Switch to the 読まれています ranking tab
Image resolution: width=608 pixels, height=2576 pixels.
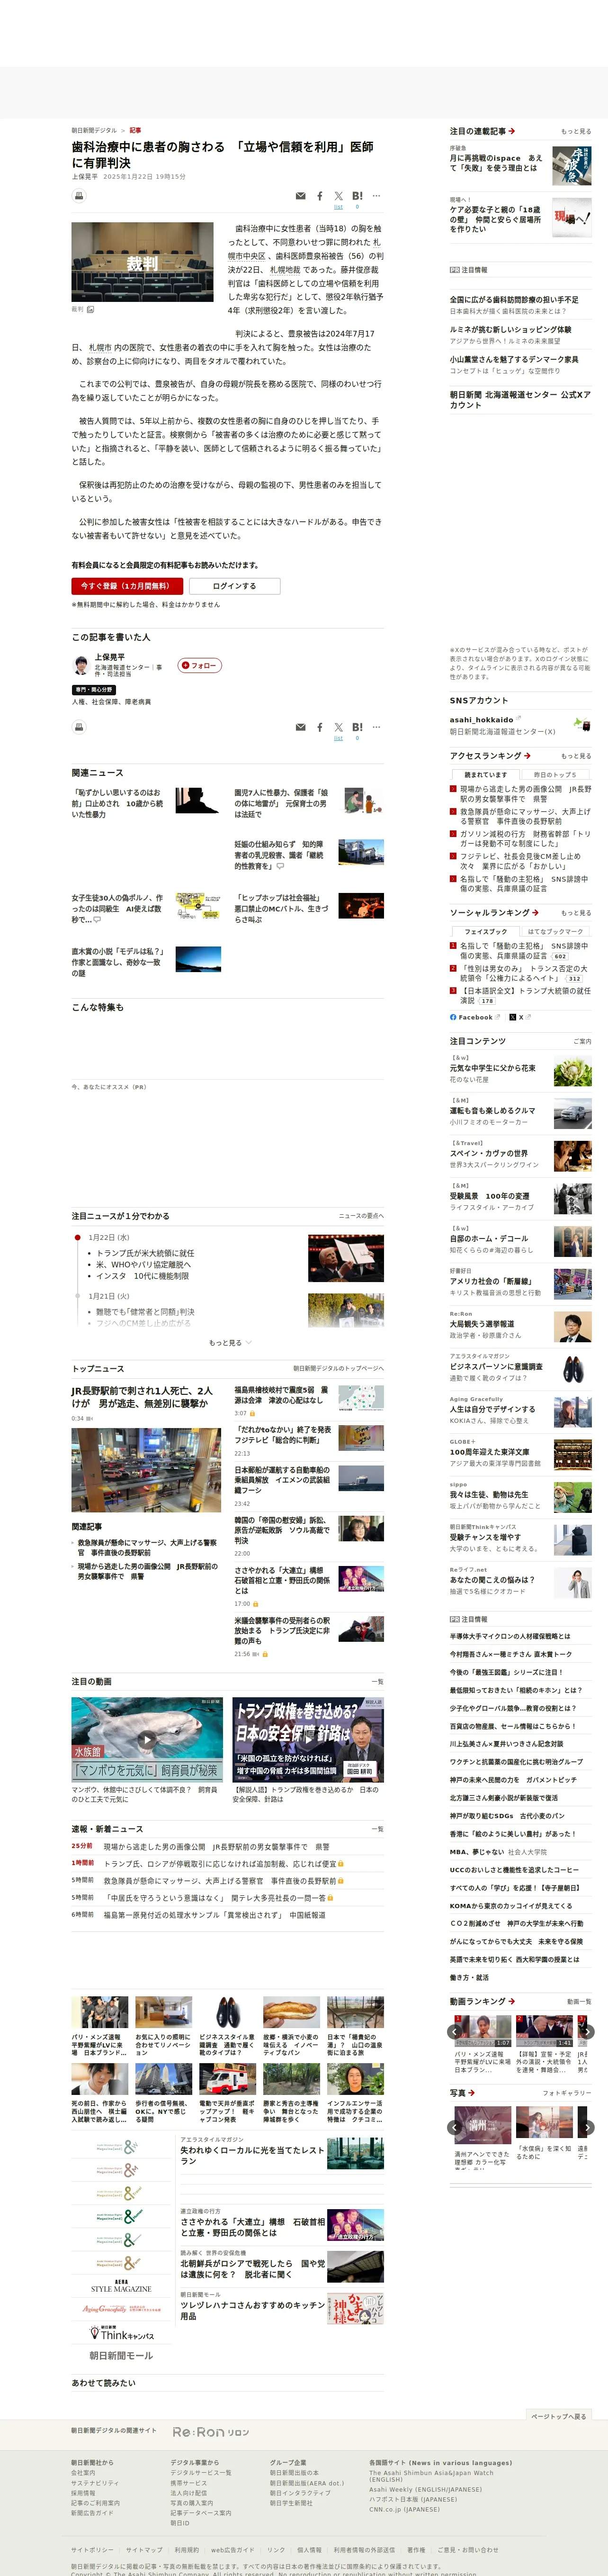click(485, 775)
